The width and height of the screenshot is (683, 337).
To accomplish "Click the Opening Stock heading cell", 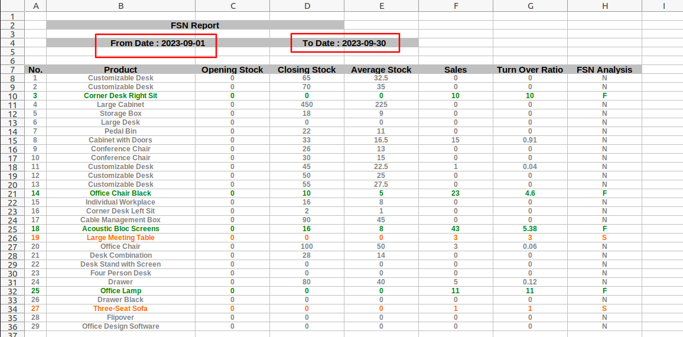I will click(x=233, y=69).
